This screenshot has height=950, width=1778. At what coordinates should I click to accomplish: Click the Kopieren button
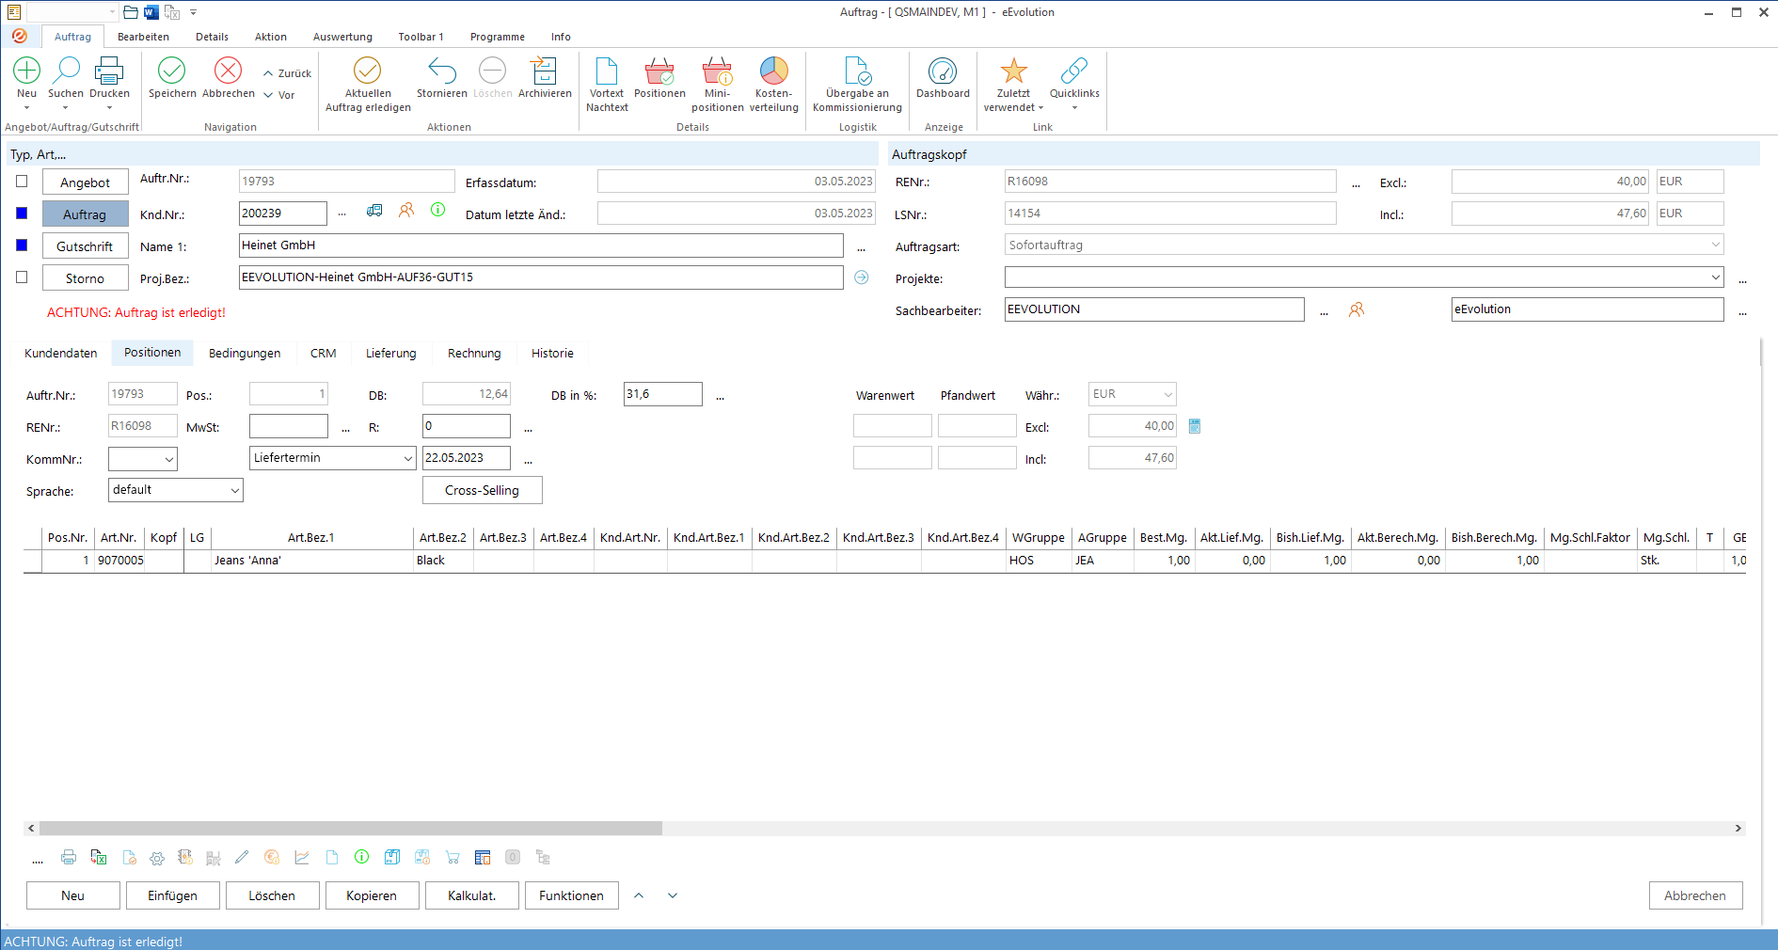pos(372,895)
